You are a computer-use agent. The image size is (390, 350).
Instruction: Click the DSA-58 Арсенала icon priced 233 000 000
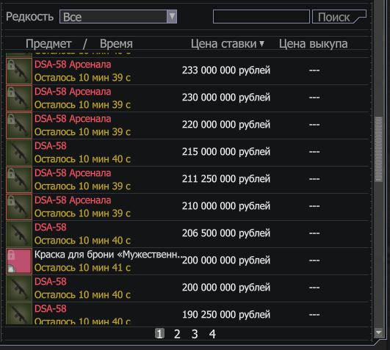click(19, 71)
